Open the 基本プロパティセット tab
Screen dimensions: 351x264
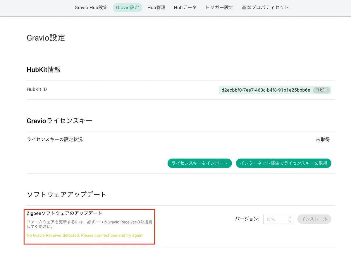[265, 8]
